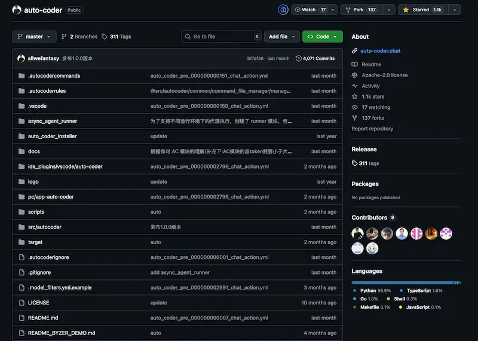Click the TypeScript 1.6% language link
The image size is (478, 341).
click(x=421, y=291)
